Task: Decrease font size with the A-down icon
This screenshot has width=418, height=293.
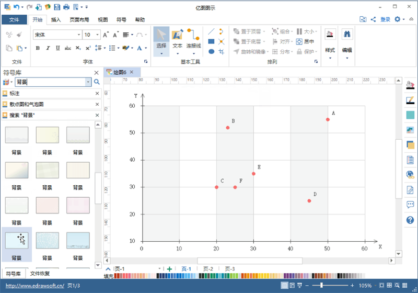Action: click(115, 35)
